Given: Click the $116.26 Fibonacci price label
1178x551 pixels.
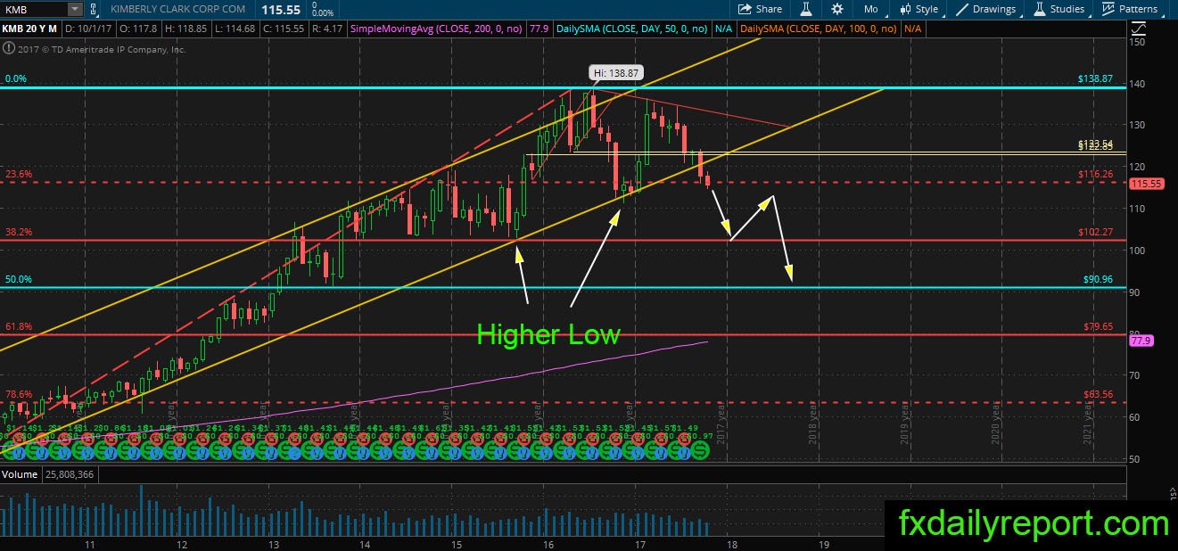Looking at the screenshot, I should point(1094,174).
